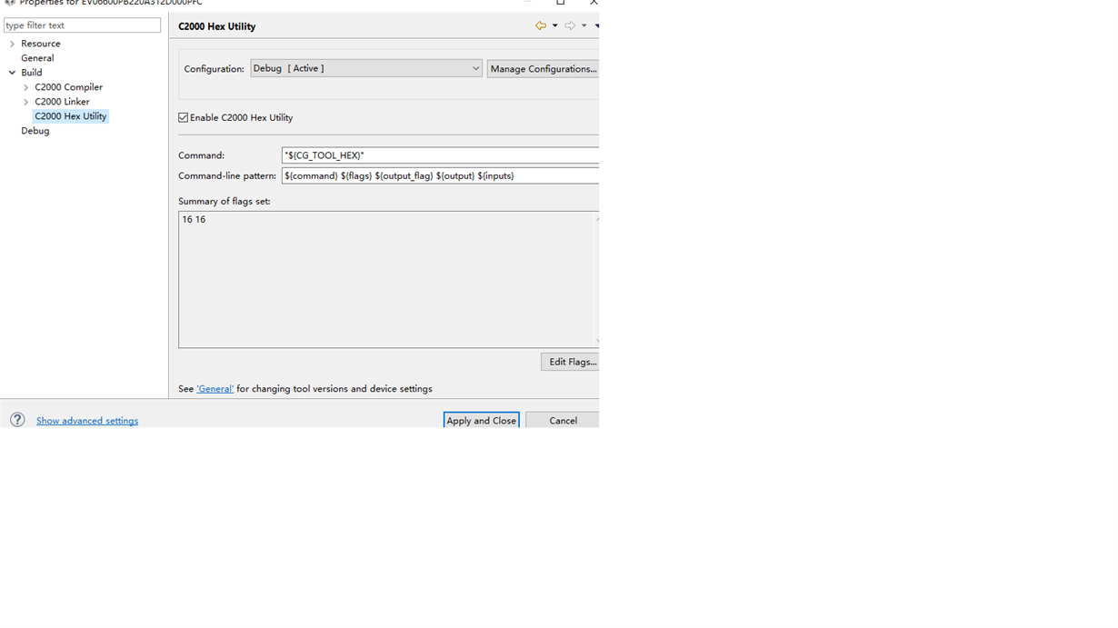Expand the Resource tree node

[12, 44]
